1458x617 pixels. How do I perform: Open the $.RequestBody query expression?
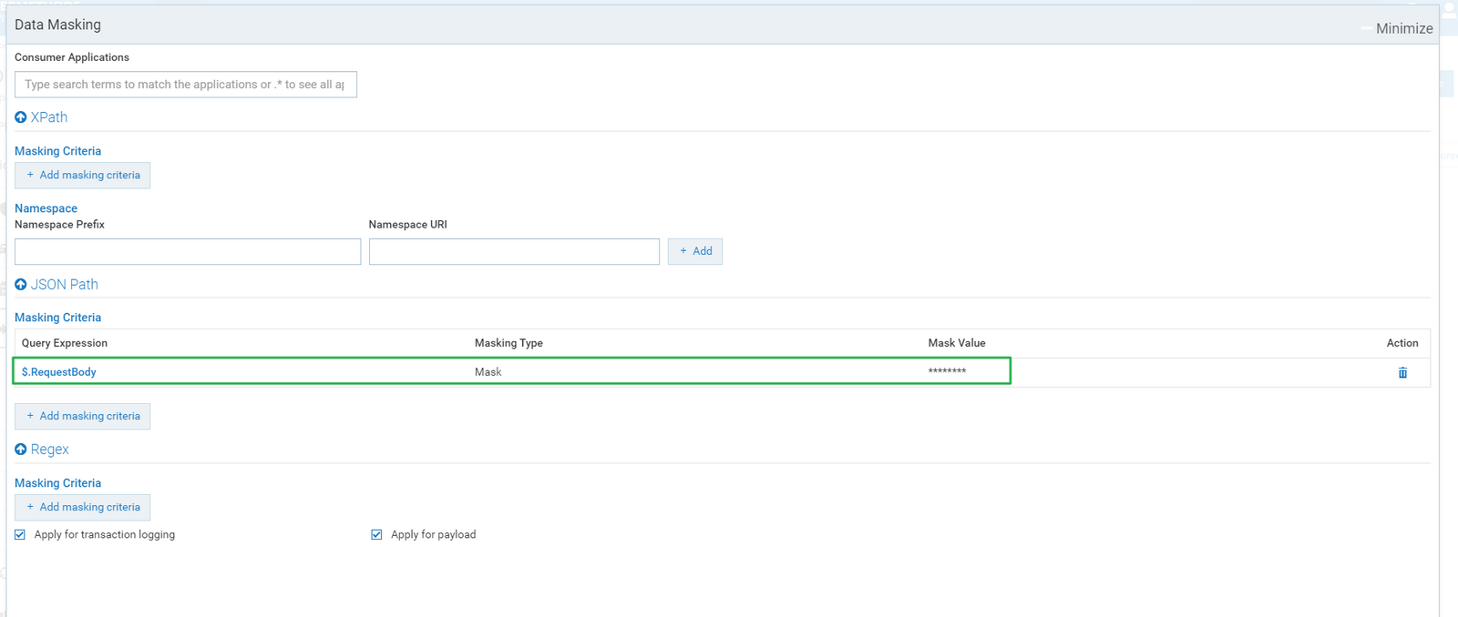[x=59, y=372]
